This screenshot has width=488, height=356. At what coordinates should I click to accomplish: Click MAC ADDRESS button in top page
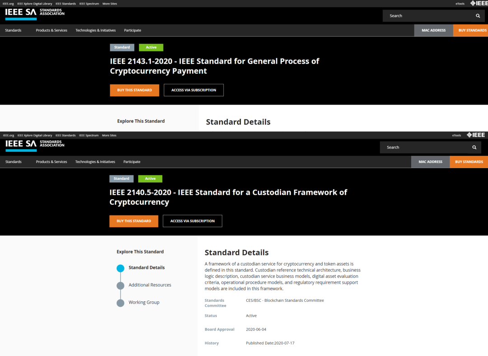[433, 31]
